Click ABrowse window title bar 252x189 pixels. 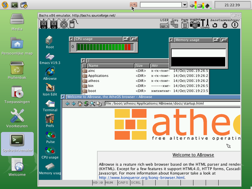[x=153, y=97]
